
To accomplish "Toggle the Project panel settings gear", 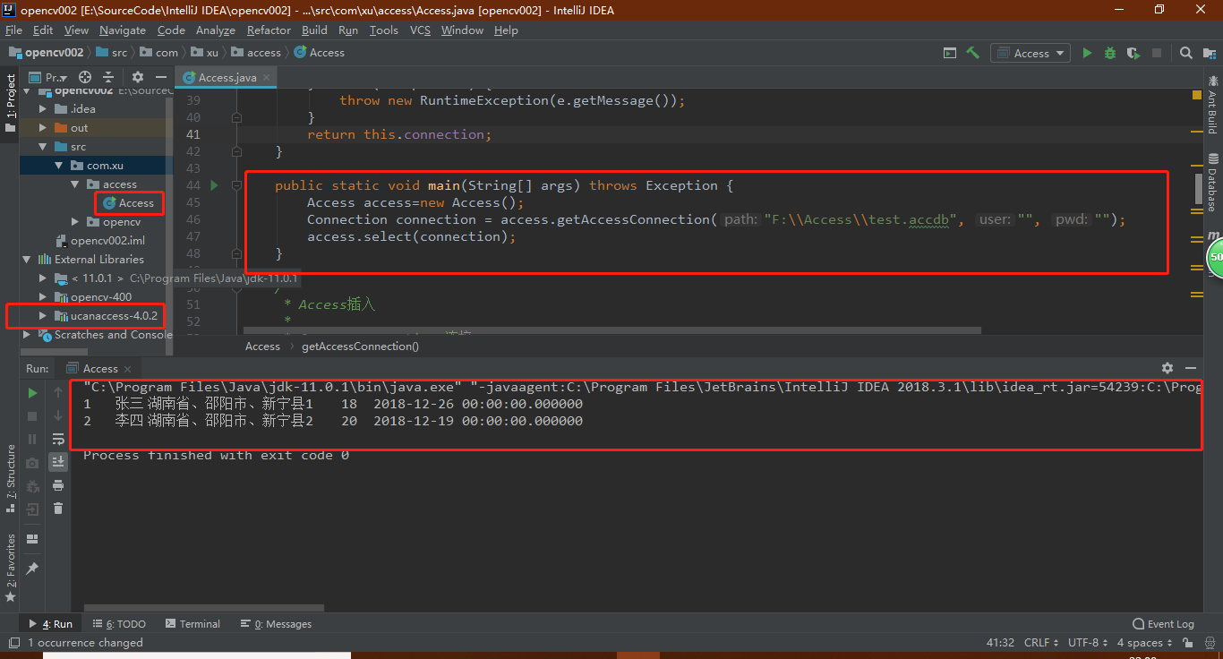I will 136,77.
